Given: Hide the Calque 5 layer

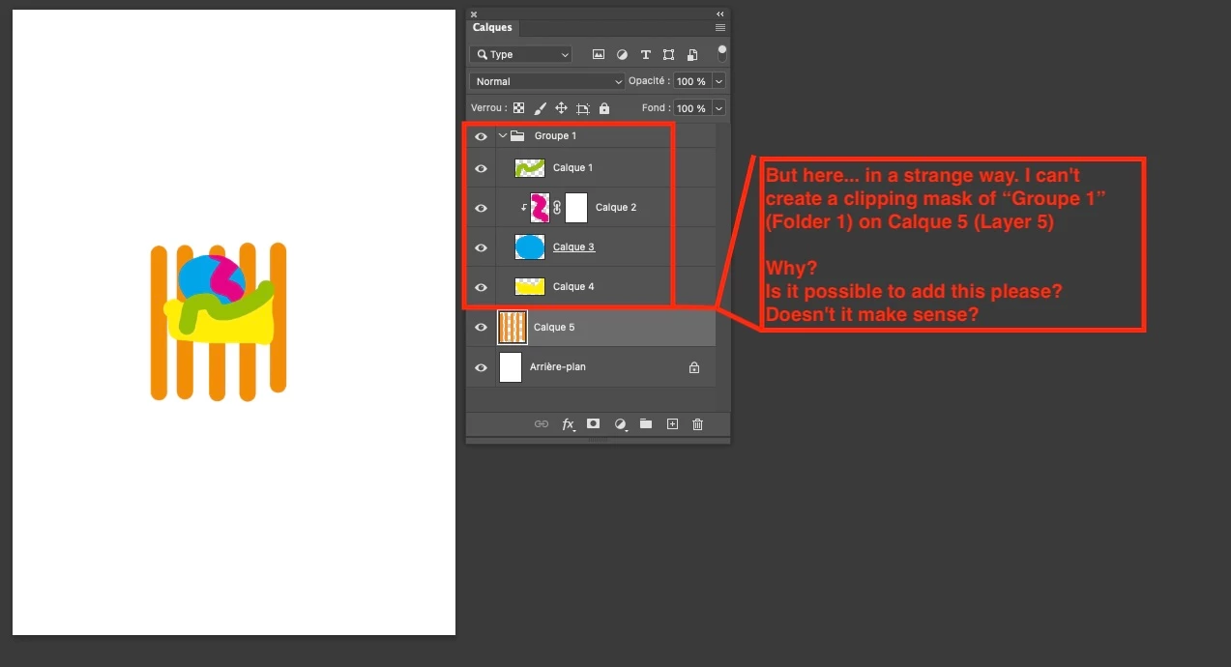Looking at the screenshot, I should (481, 328).
